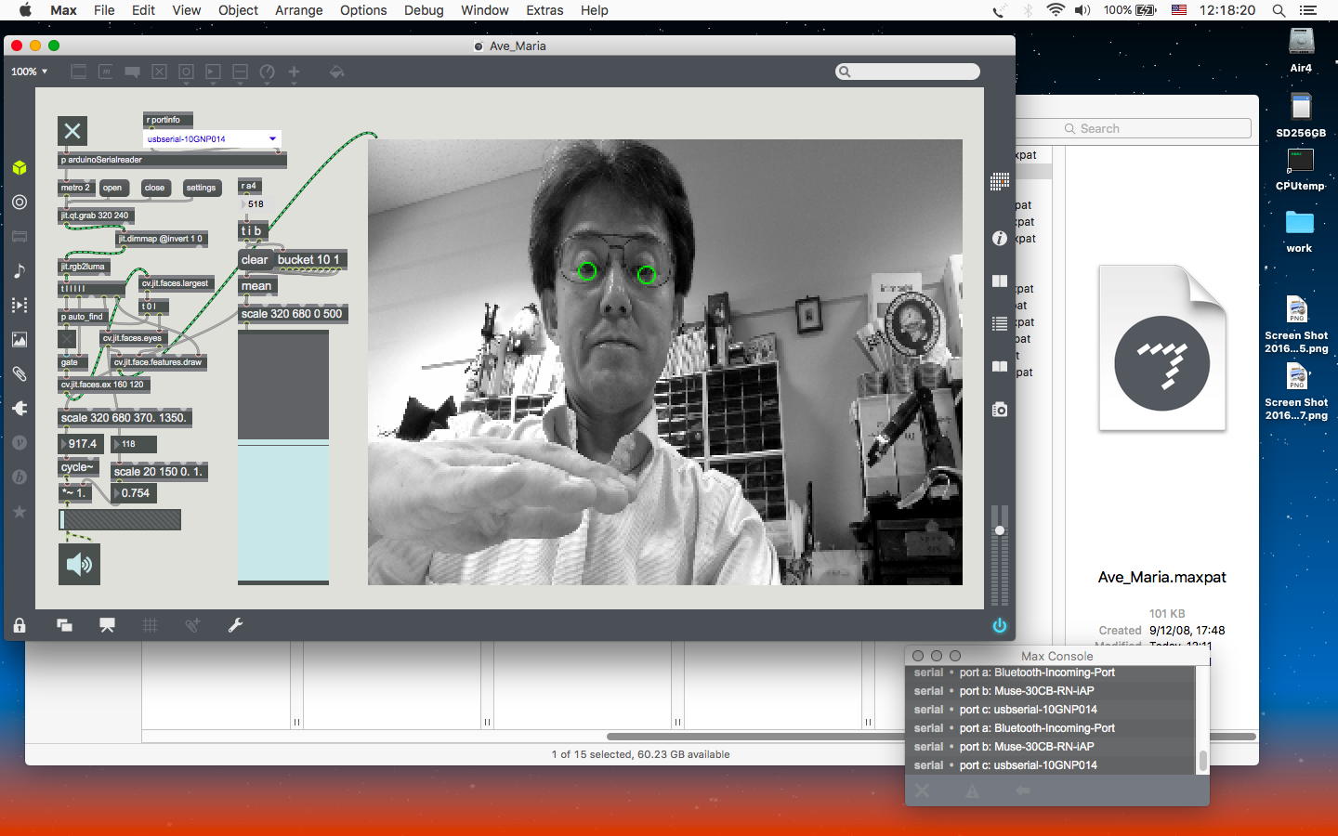Viewport: 1338px width, 836px height.
Task: Open Notification Center icon in menu bar
Action: point(1308,10)
